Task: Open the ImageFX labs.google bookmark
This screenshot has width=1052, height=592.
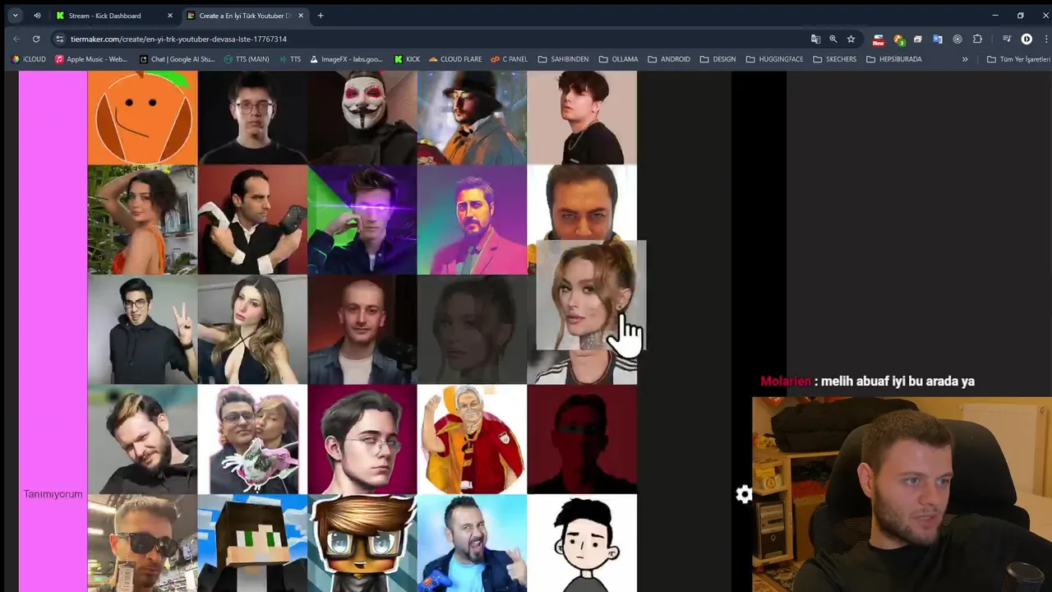Action: [347, 59]
